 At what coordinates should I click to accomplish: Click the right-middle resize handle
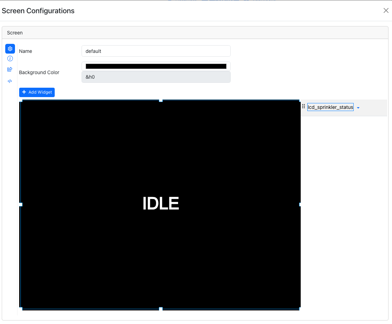pos(300,205)
